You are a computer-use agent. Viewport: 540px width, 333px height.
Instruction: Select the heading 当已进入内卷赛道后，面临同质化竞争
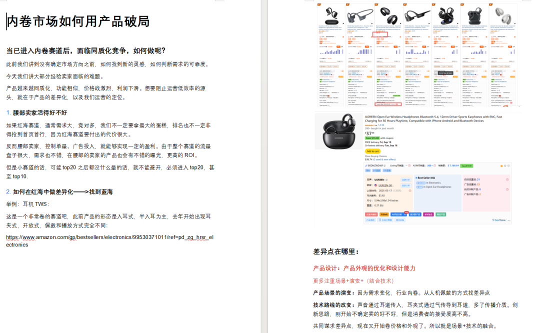[86, 51]
